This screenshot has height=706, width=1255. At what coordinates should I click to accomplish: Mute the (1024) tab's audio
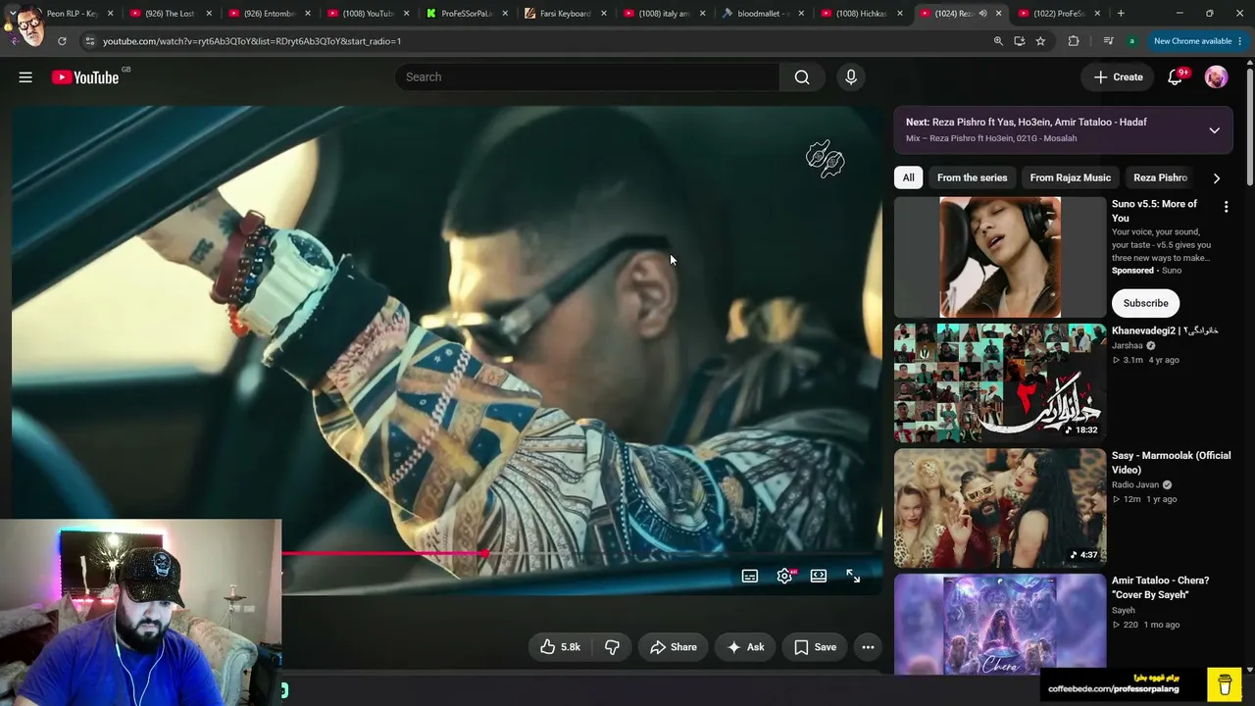point(982,14)
